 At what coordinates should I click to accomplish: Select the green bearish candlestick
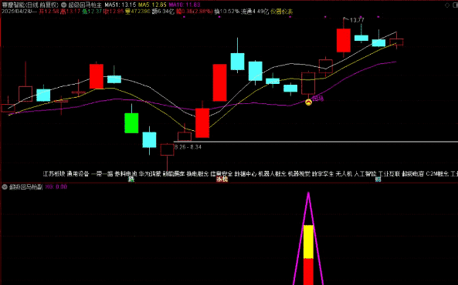pos(131,123)
